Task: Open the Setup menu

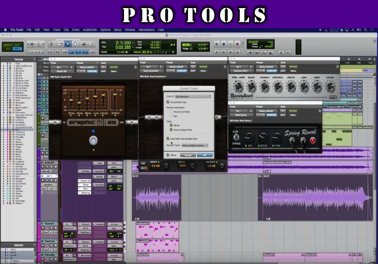Action: (x=117, y=30)
